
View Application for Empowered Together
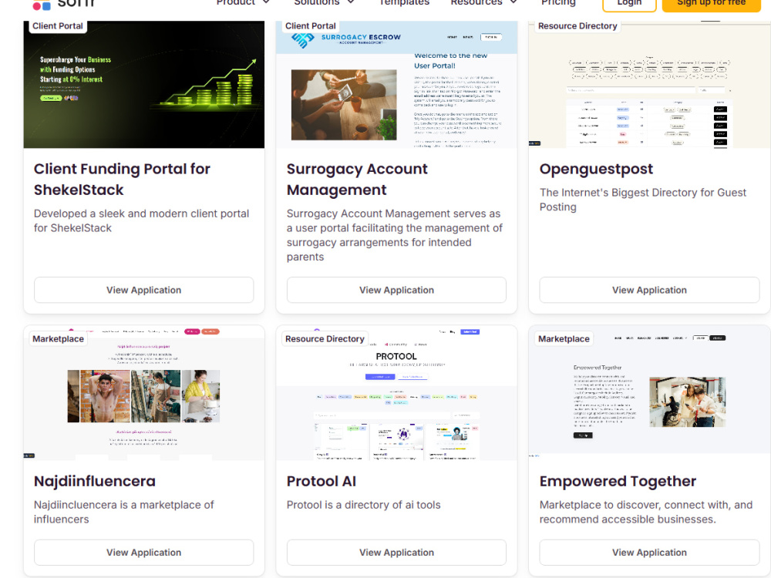click(649, 553)
